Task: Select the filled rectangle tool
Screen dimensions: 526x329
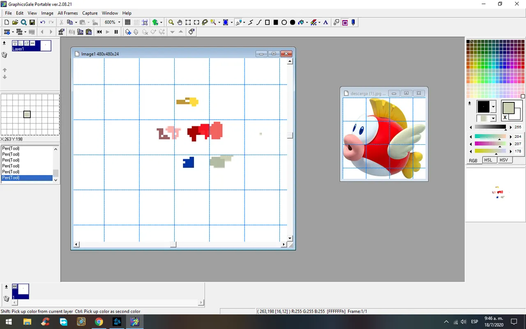Action: click(x=276, y=22)
